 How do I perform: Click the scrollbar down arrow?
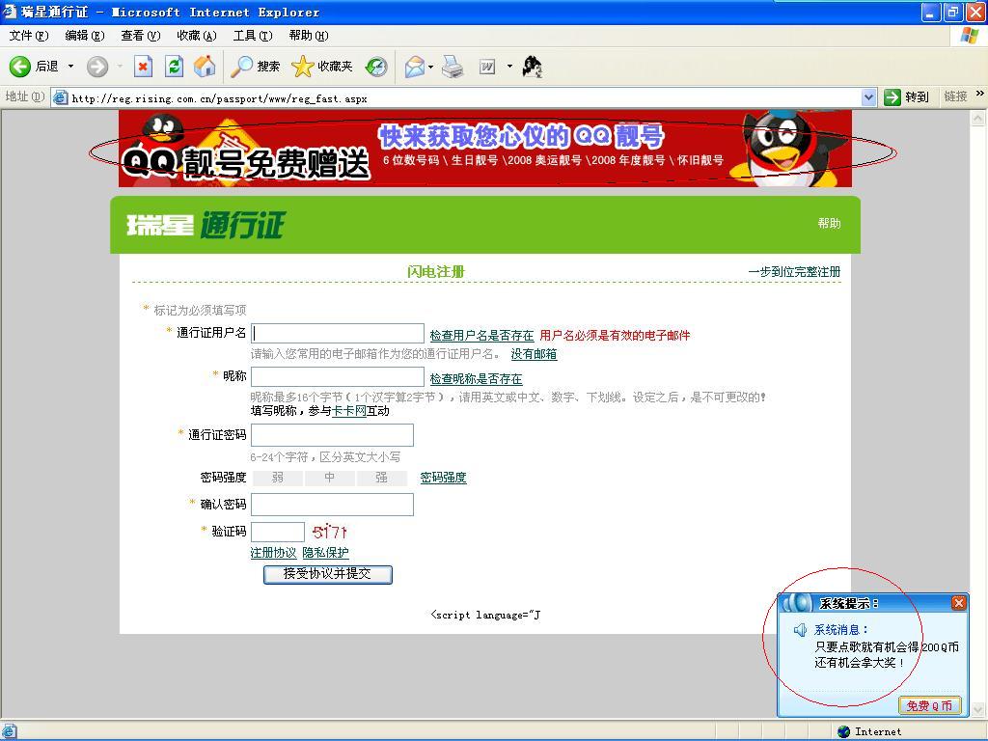click(x=977, y=710)
